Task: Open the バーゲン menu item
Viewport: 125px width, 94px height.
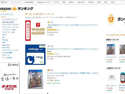Action: coord(56,2)
